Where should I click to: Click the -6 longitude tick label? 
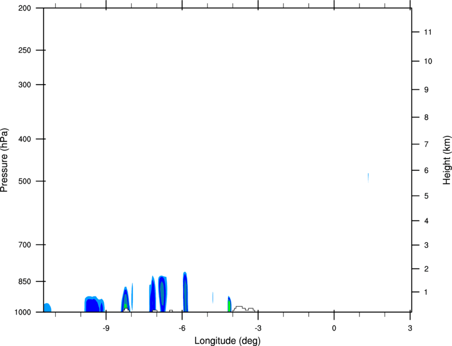click(182, 328)
